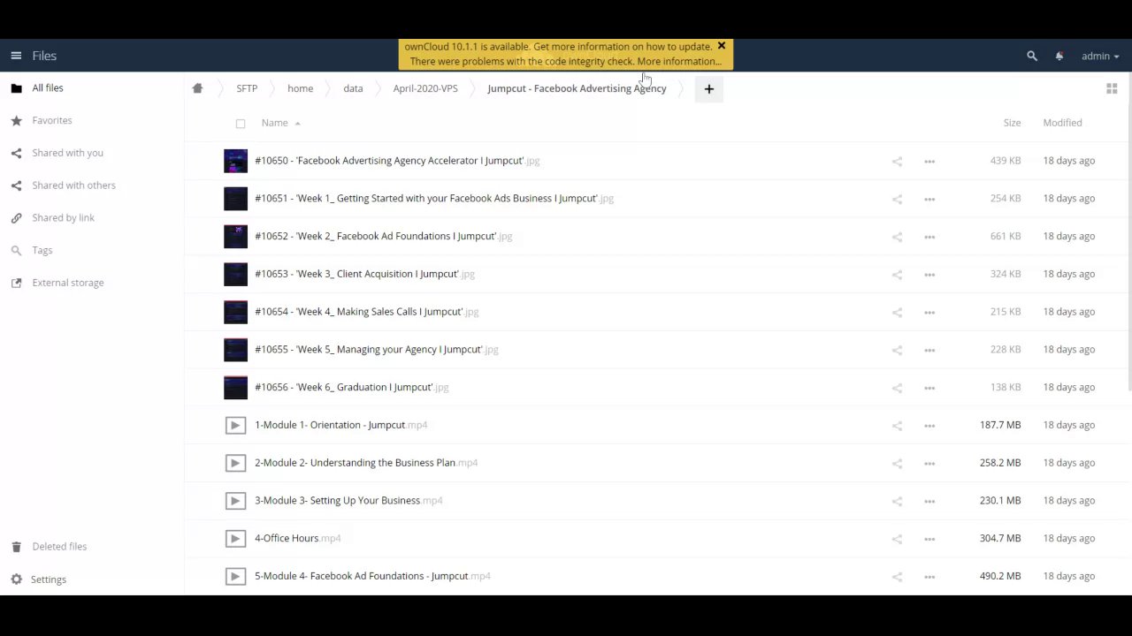Sort files by Modified column
Viewport: 1132px width, 636px height.
(1062, 123)
